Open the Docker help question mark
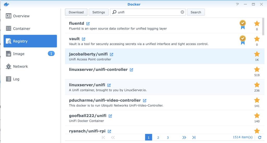This screenshot has width=267, height=143. (x=237, y=4)
